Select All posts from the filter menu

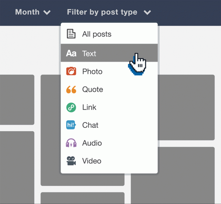click(x=97, y=34)
